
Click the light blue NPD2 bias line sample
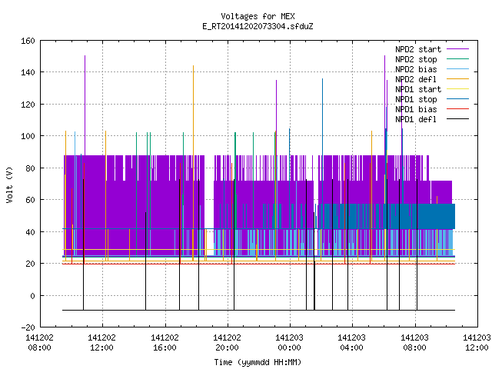tap(457, 69)
